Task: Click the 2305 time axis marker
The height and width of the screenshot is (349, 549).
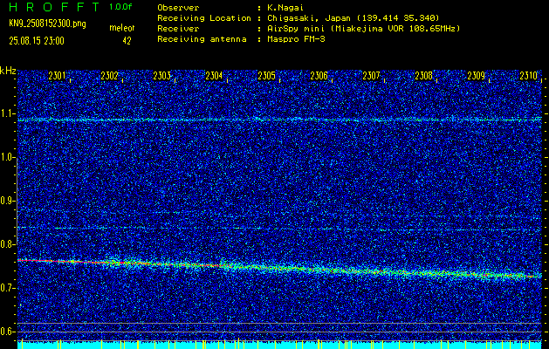Action: (266, 76)
